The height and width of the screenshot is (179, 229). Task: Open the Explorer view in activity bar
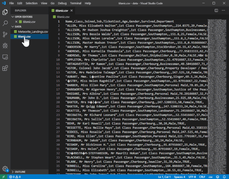(5, 12)
